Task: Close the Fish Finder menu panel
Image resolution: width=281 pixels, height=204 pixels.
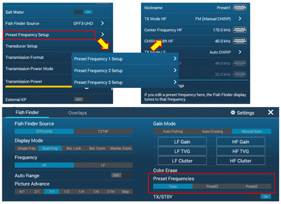Action: (x=271, y=113)
